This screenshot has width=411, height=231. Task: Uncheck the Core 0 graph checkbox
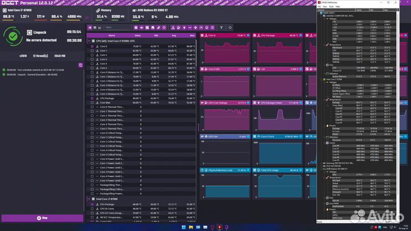92,46
